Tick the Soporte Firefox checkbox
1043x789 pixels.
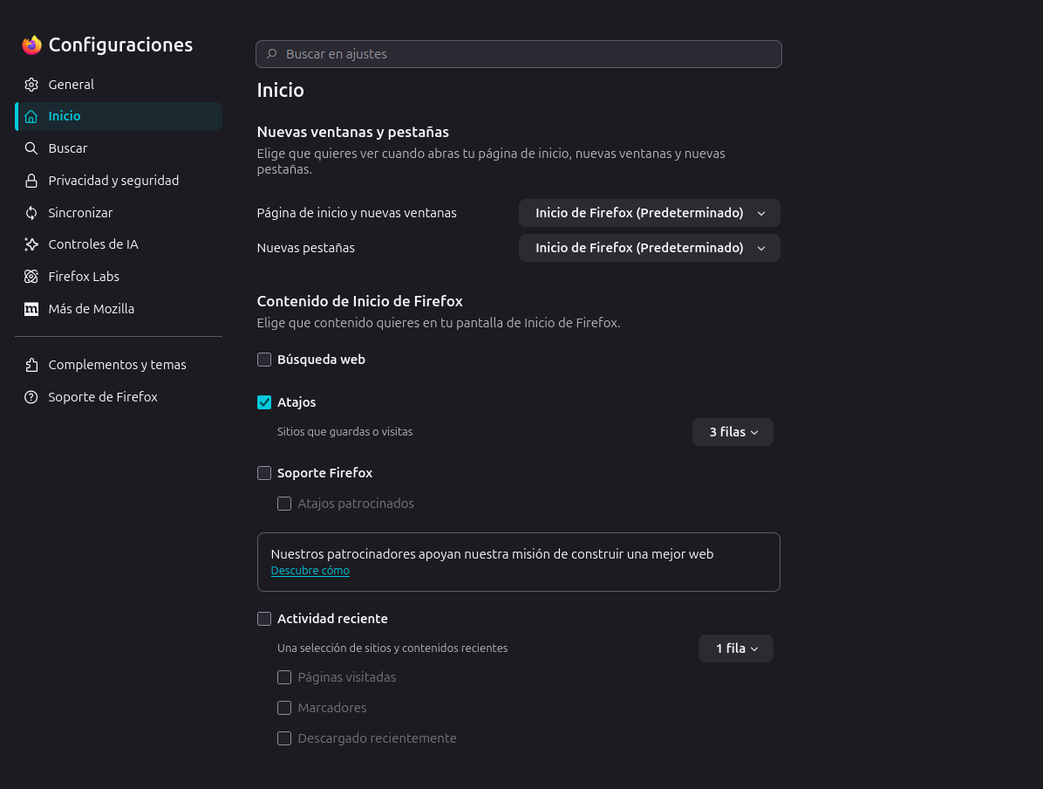[x=264, y=473]
